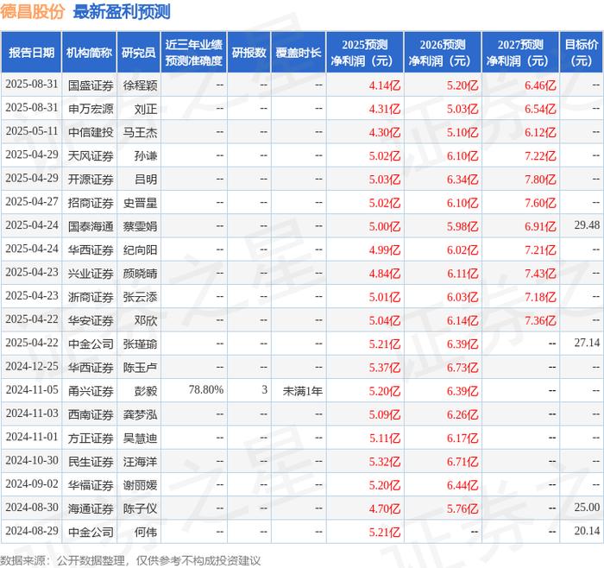Select the 报告日期 column header
Viewport: 604px width, 568px height.
[x=31, y=53]
